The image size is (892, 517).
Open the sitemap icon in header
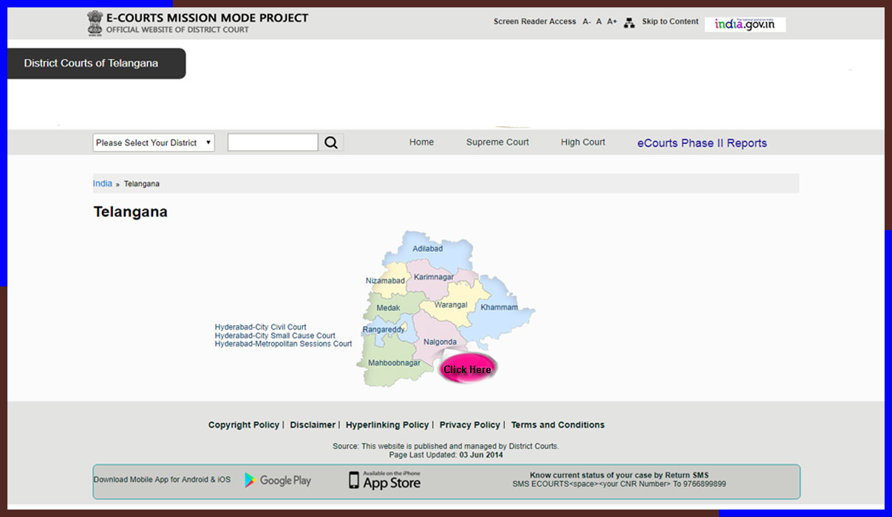point(629,23)
